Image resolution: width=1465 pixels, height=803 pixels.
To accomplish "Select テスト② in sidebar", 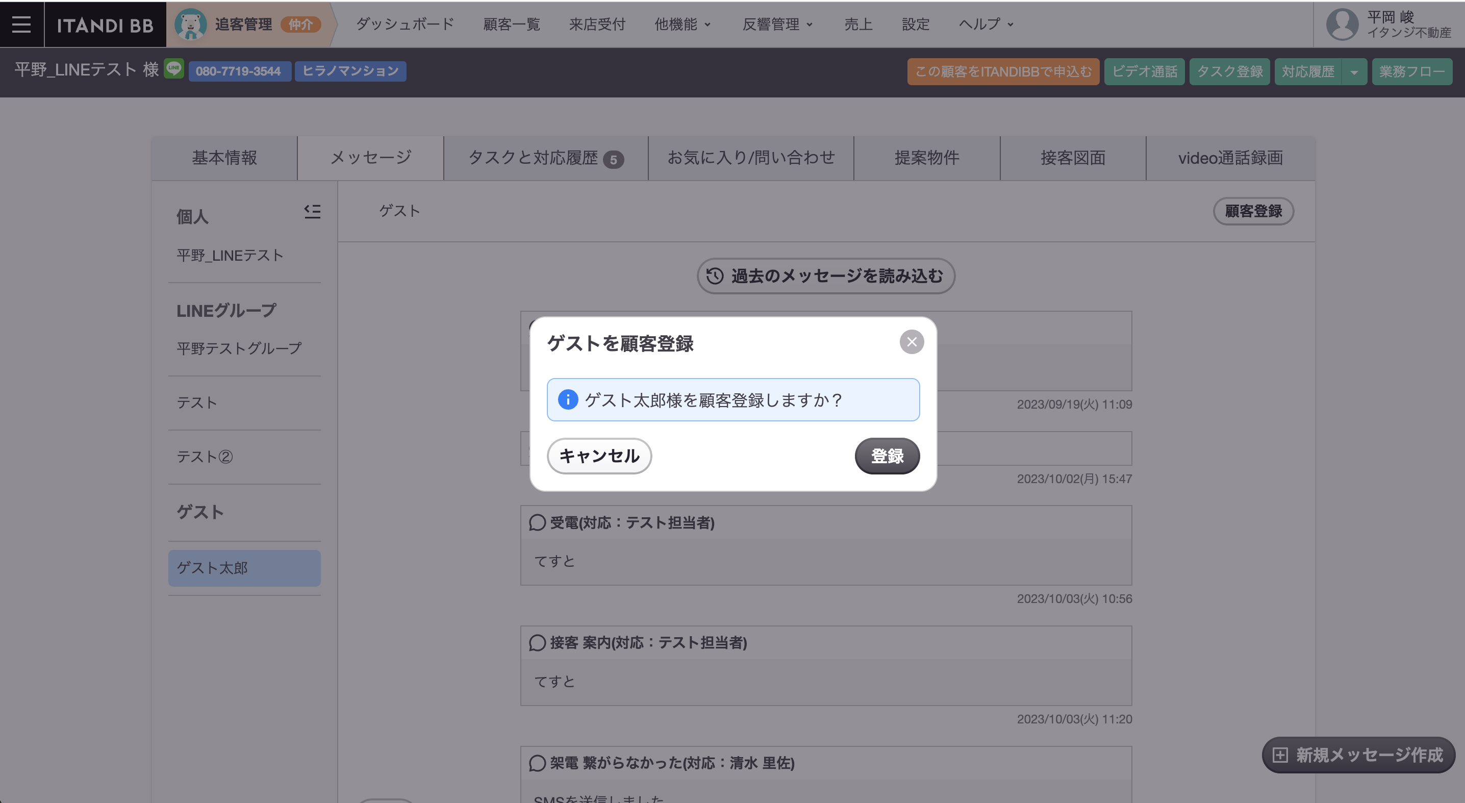I will [244, 457].
